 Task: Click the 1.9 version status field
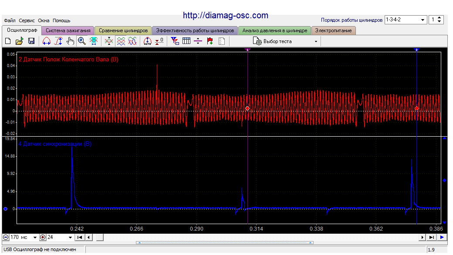click(436, 250)
